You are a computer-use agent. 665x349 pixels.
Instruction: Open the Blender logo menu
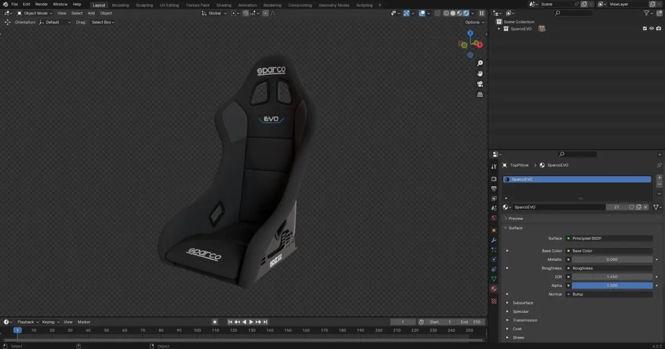(4, 4)
